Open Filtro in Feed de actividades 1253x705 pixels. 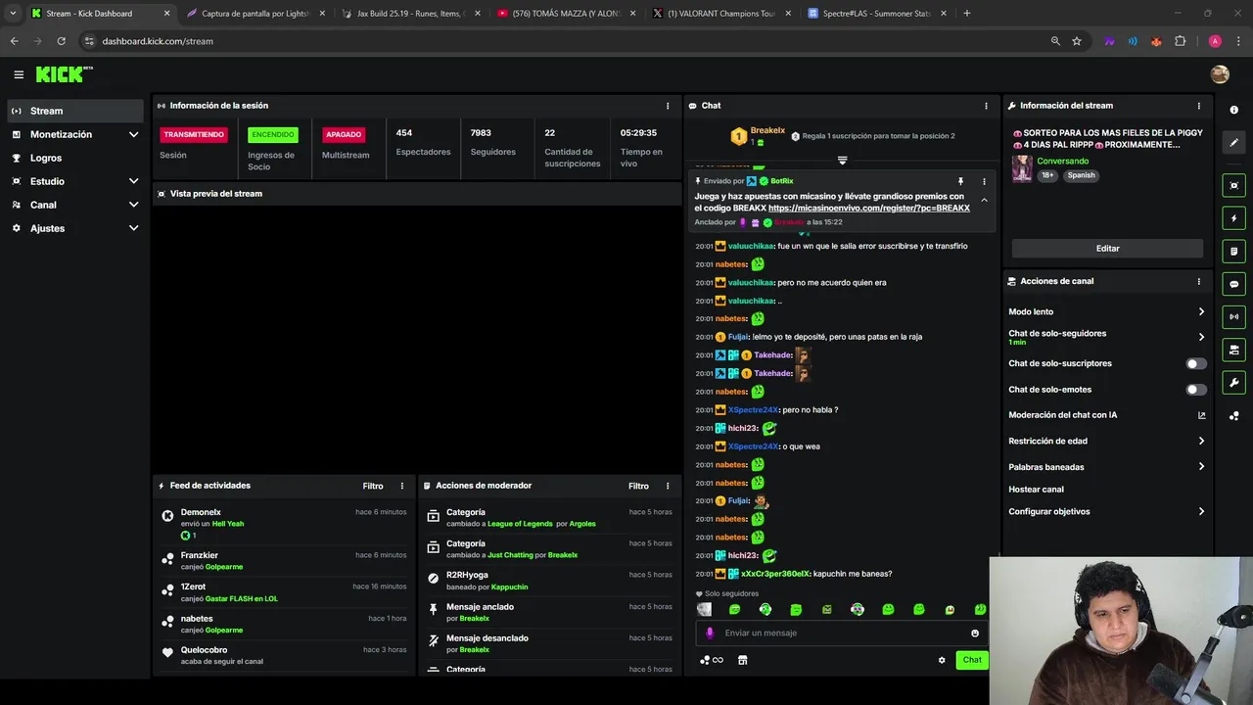coord(373,486)
